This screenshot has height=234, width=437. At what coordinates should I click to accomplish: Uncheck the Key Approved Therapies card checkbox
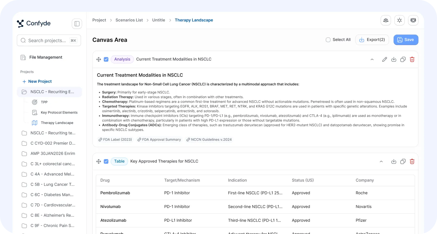[x=106, y=161]
